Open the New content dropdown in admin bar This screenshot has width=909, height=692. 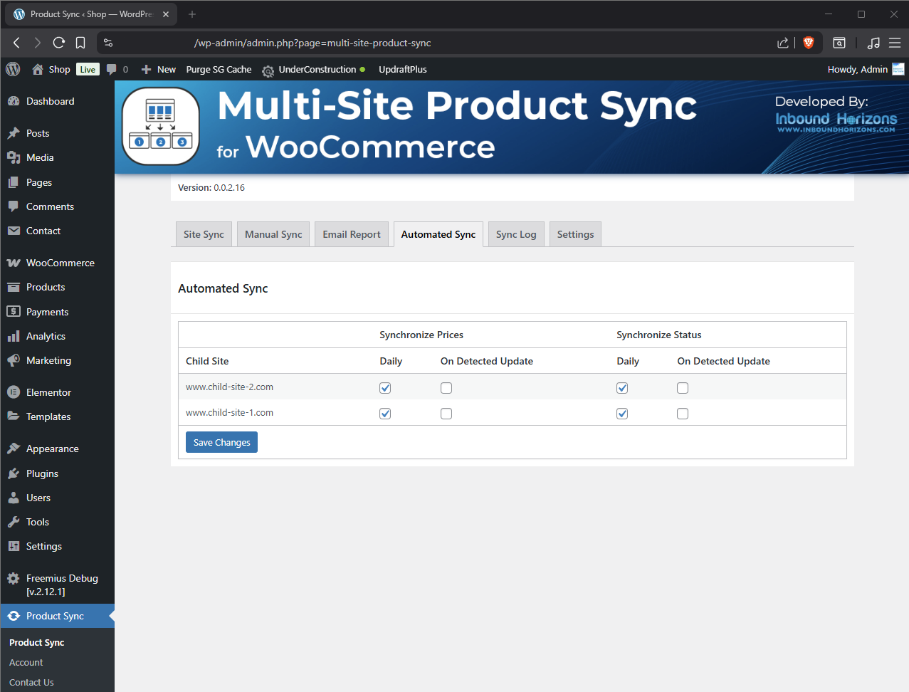click(159, 69)
